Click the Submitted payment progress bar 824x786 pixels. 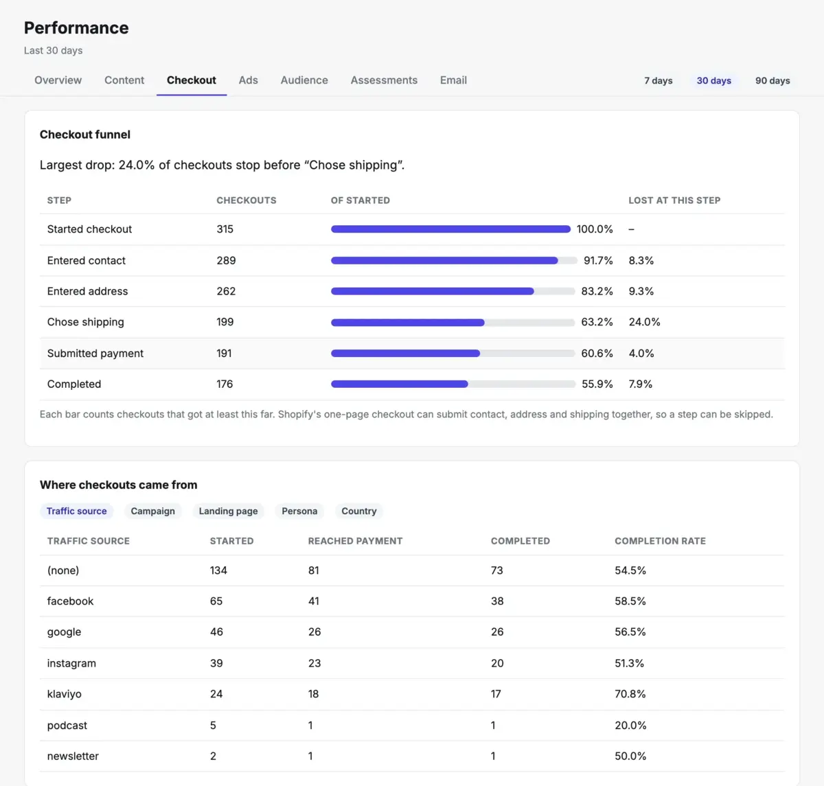[453, 354]
